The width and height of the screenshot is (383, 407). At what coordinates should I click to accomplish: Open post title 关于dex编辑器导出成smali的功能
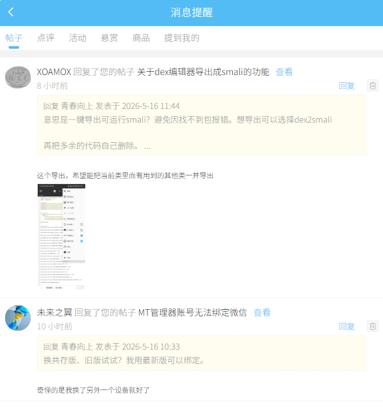203,72
